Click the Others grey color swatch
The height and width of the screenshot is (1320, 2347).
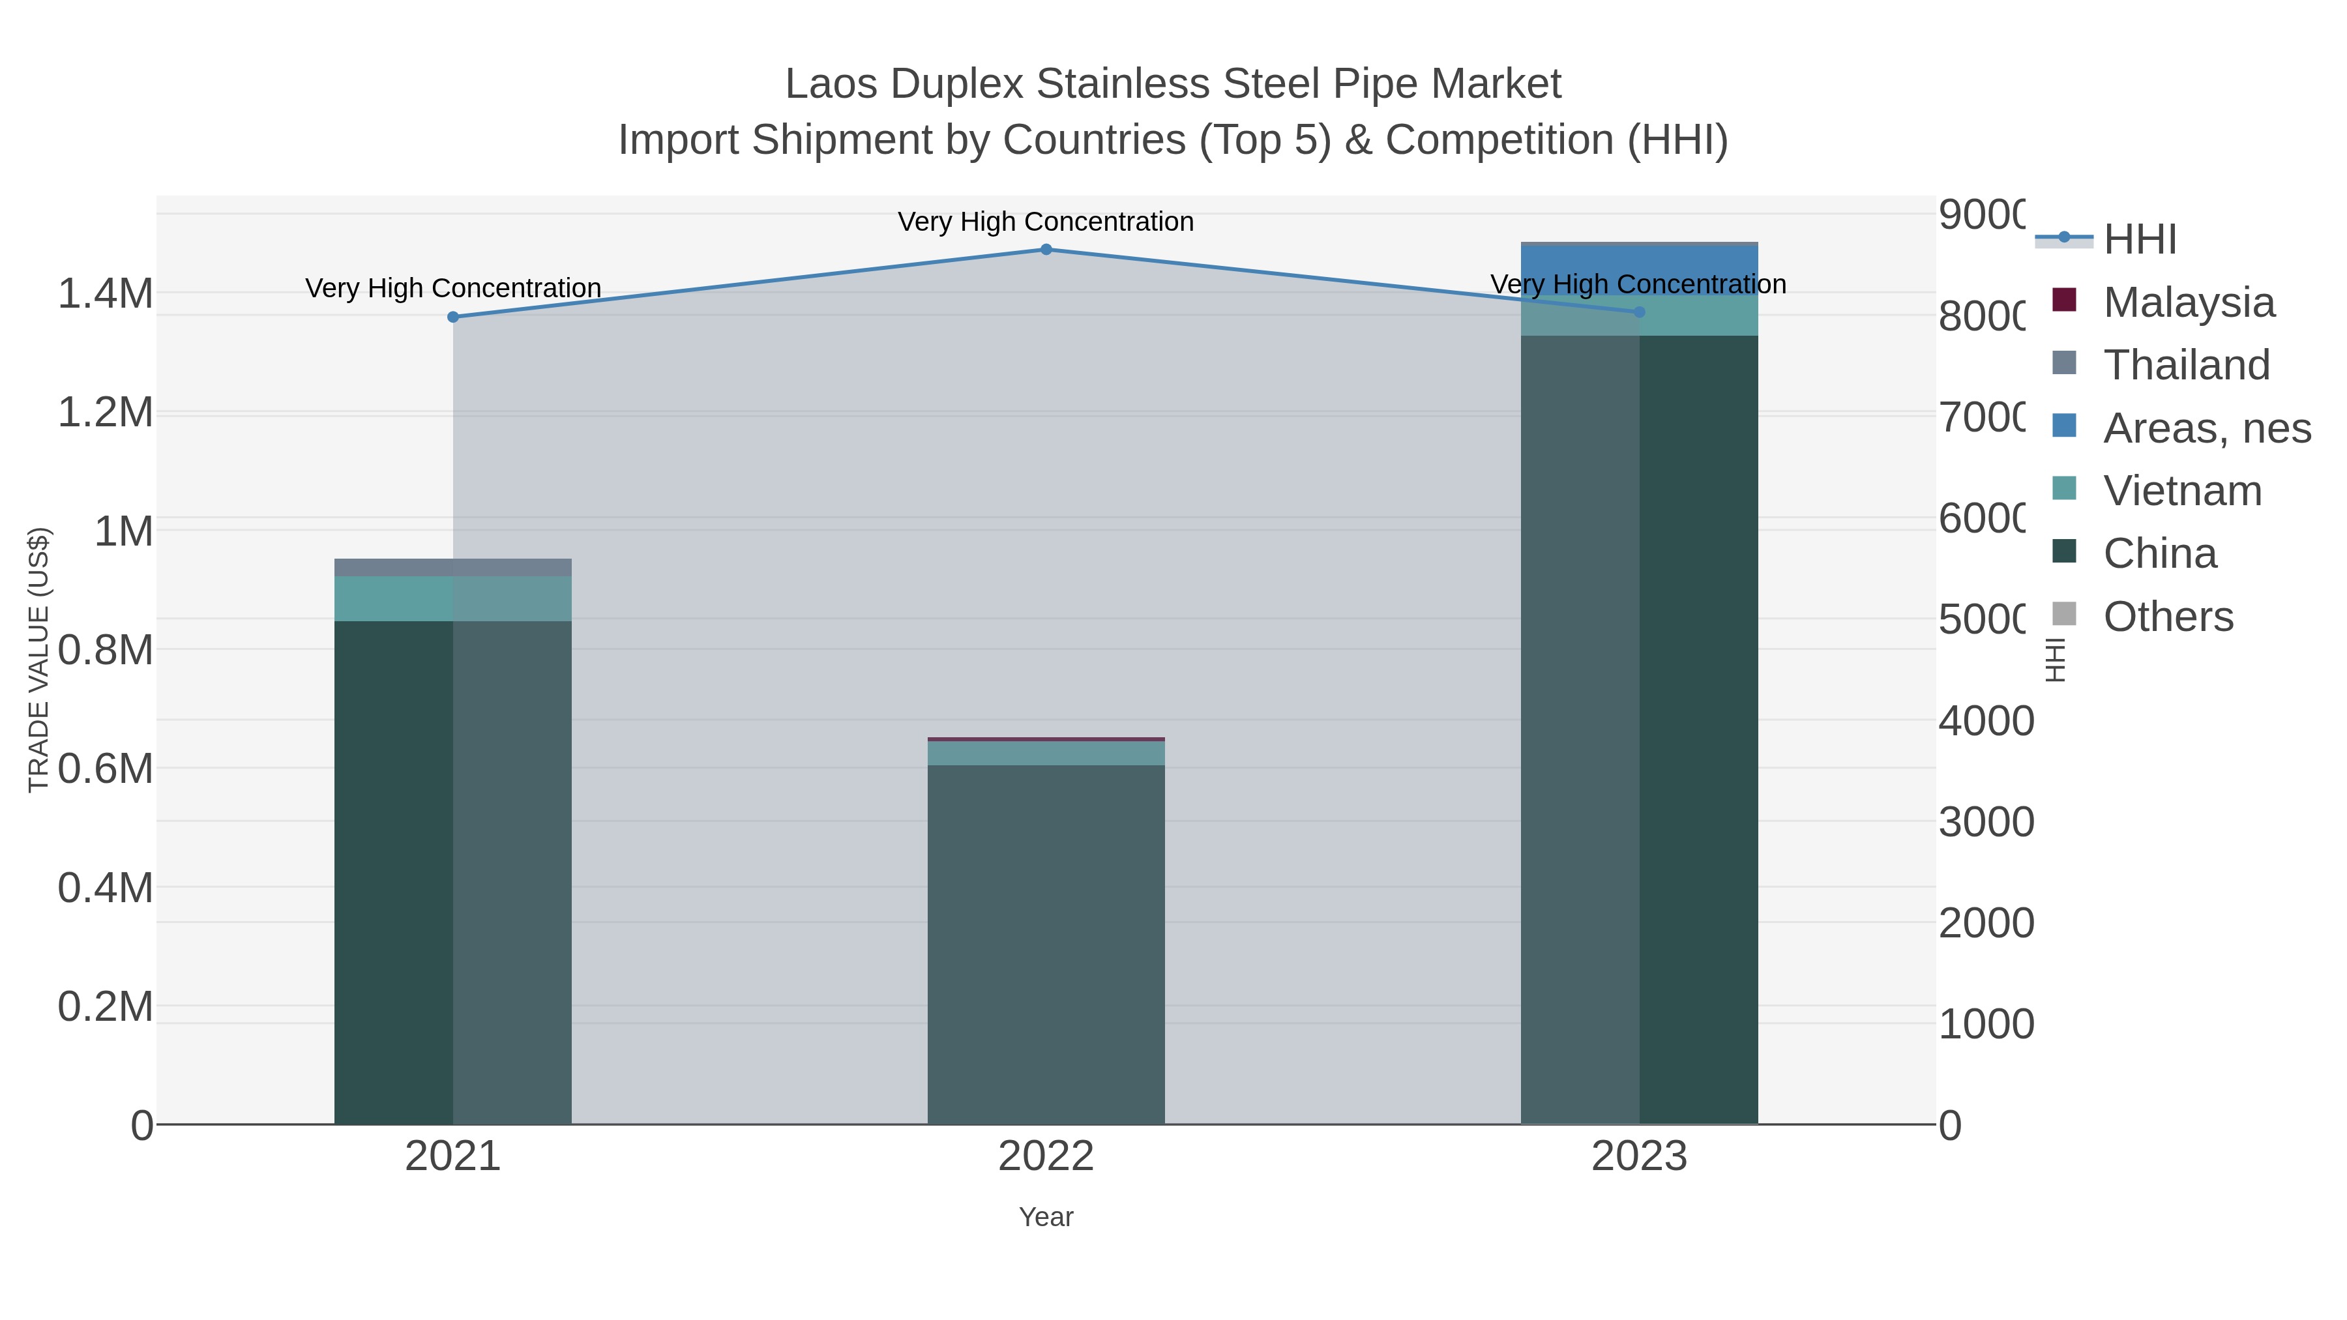tap(2065, 614)
